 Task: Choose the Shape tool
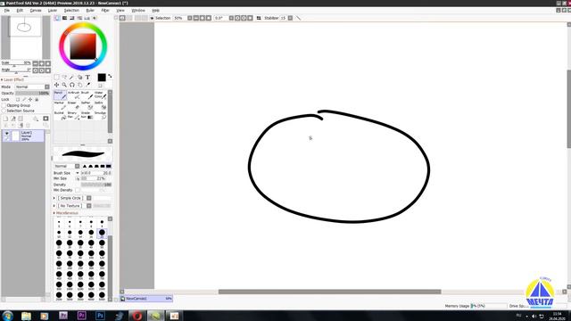79,78
